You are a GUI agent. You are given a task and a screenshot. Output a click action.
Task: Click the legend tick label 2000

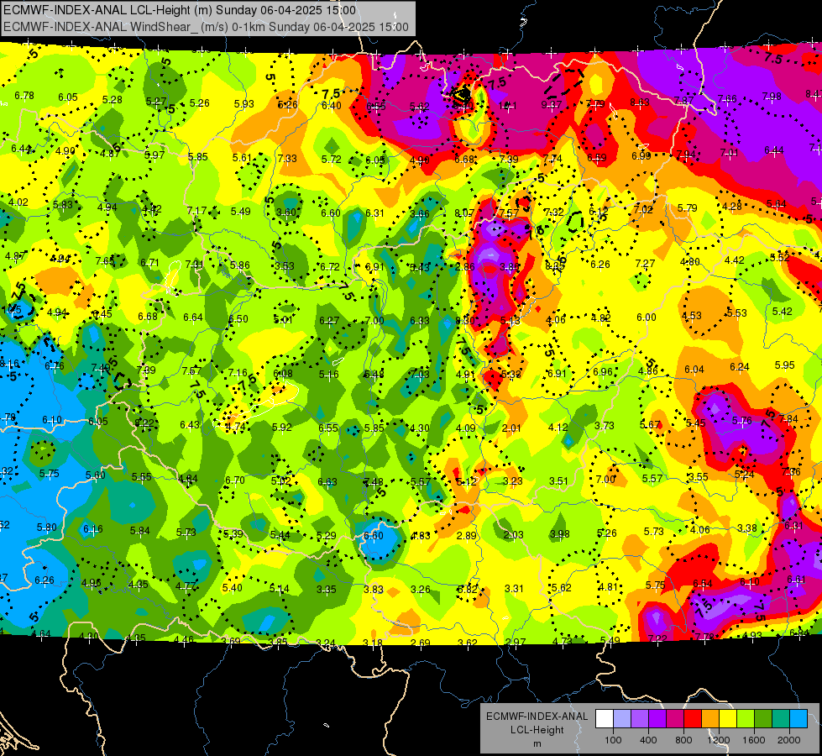pos(789,740)
